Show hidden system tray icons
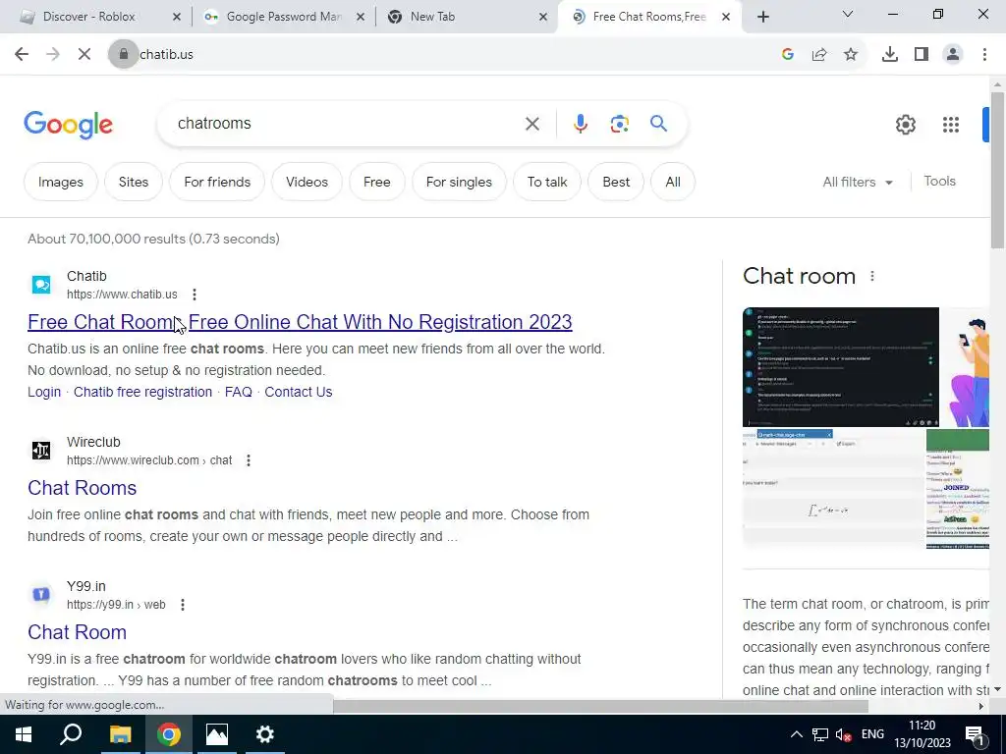The width and height of the screenshot is (1006, 754). tap(796, 734)
